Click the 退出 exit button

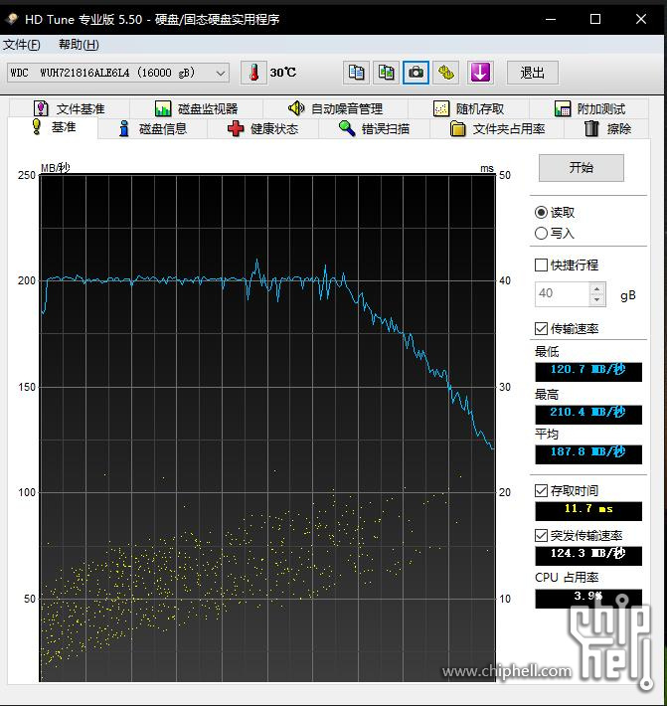click(x=533, y=73)
